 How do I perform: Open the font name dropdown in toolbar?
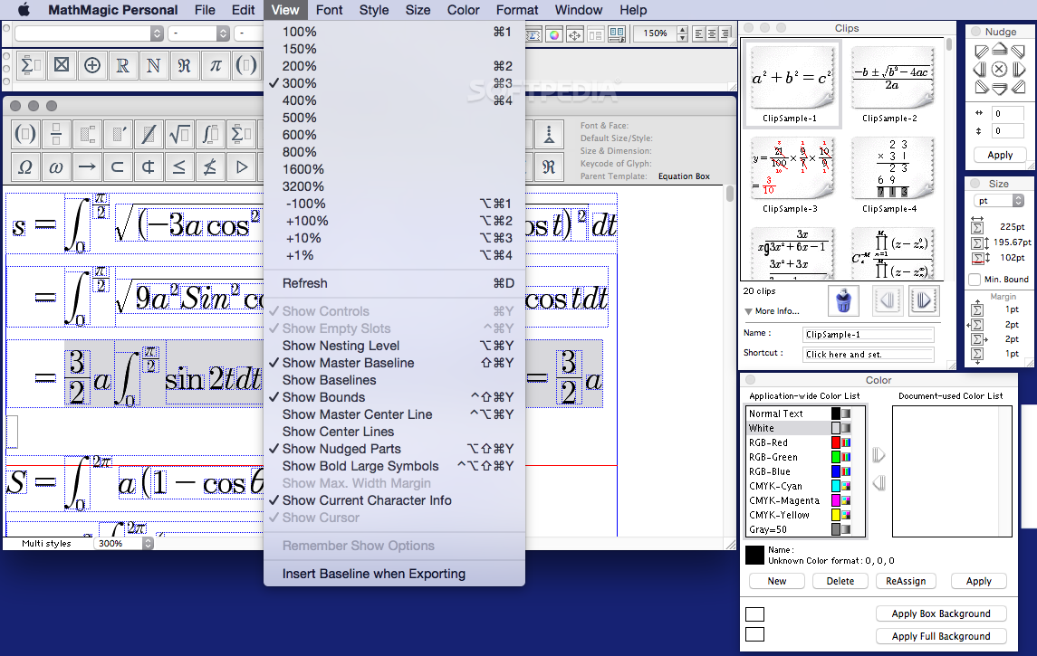tap(89, 33)
